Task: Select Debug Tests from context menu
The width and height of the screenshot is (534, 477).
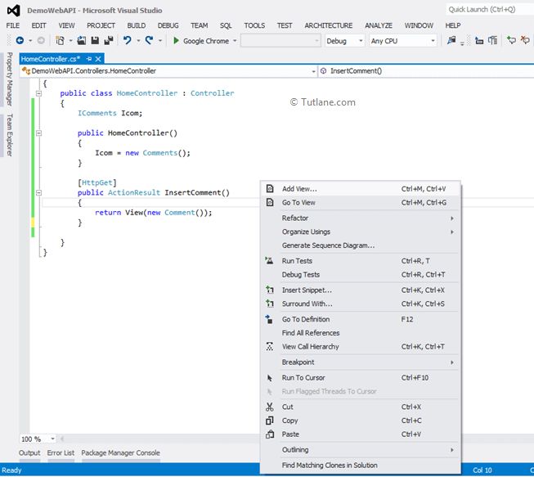Action: (x=361, y=275)
